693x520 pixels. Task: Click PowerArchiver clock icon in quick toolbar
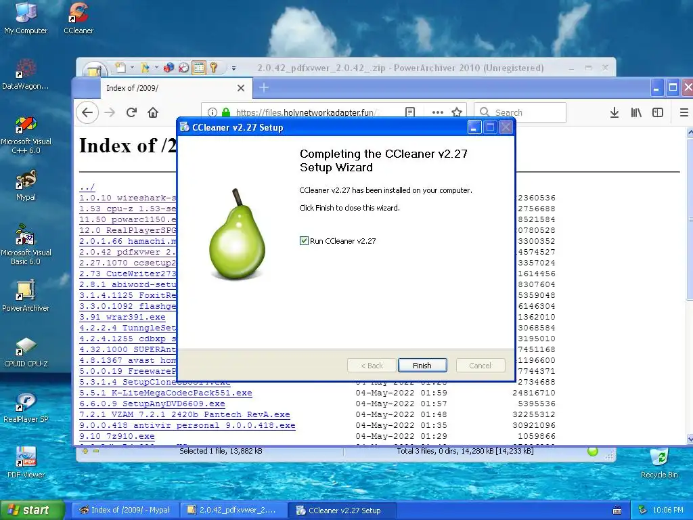click(183, 68)
